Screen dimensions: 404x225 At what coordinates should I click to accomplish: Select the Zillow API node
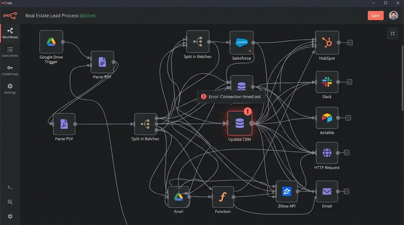pos(287,192)
